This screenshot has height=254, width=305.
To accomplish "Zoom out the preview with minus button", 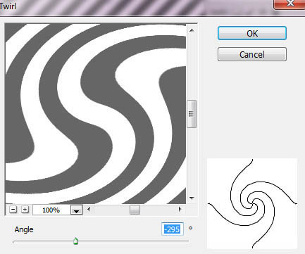I will [13, 210].
